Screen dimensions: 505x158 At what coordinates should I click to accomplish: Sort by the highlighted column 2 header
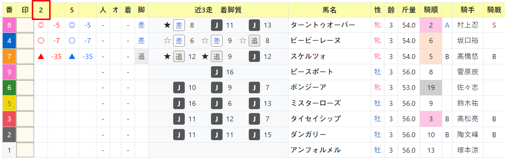point(41,10)
